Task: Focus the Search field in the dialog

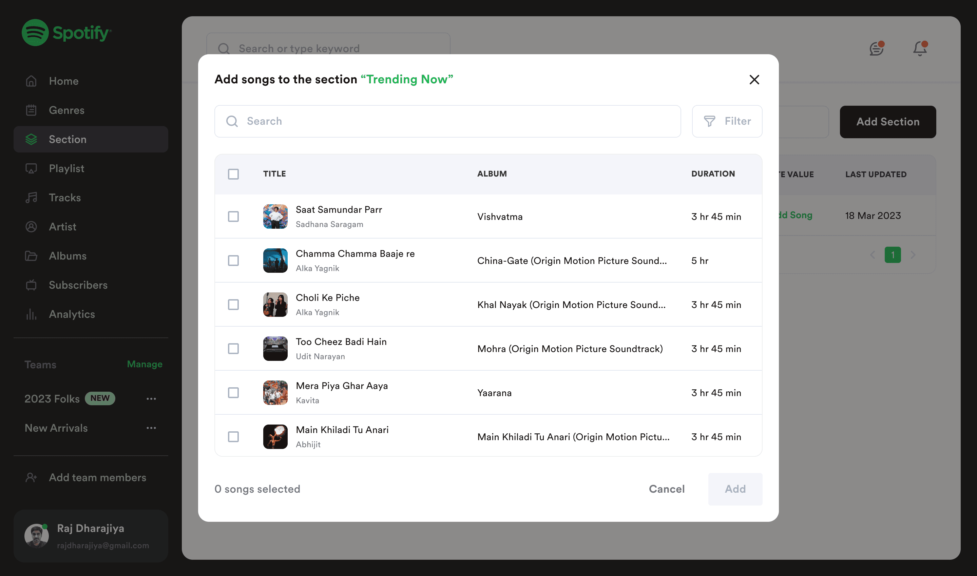Action: tap(447, 121)
